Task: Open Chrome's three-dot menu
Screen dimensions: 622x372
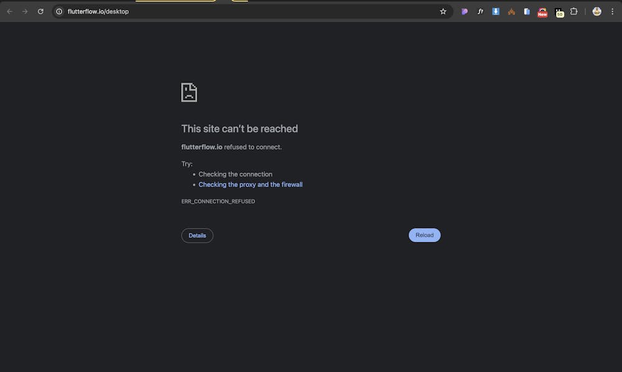Action: pyautogui.click(x=613, y=11)
